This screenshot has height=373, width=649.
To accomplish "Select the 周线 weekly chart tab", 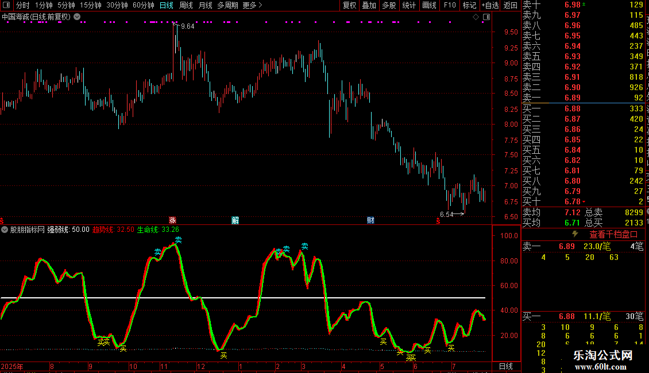I will coord(186,5).
